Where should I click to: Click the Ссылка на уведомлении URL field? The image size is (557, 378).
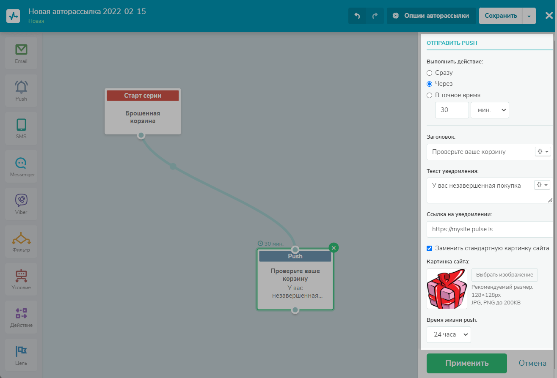(x=489, y=229)
